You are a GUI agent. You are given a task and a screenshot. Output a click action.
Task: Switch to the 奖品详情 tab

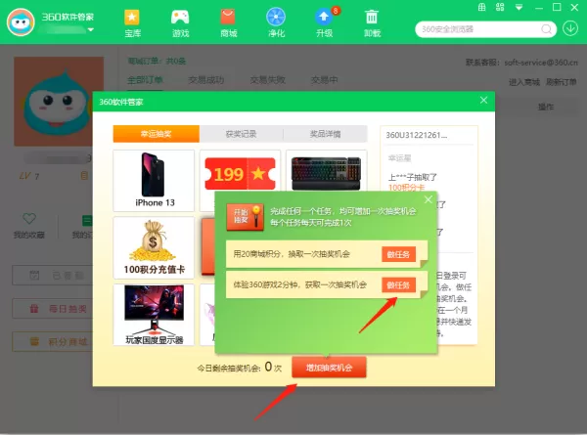pos(326,134)
